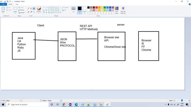The height and width of the screenshot is (107, 191).
Task: Open the shape Fill dropdown
Action: point(64,10)
